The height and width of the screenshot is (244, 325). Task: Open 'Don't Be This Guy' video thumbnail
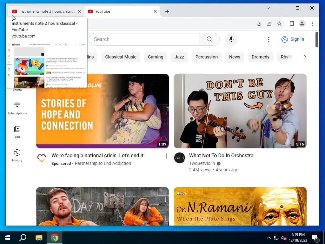[x=240, y=111]
